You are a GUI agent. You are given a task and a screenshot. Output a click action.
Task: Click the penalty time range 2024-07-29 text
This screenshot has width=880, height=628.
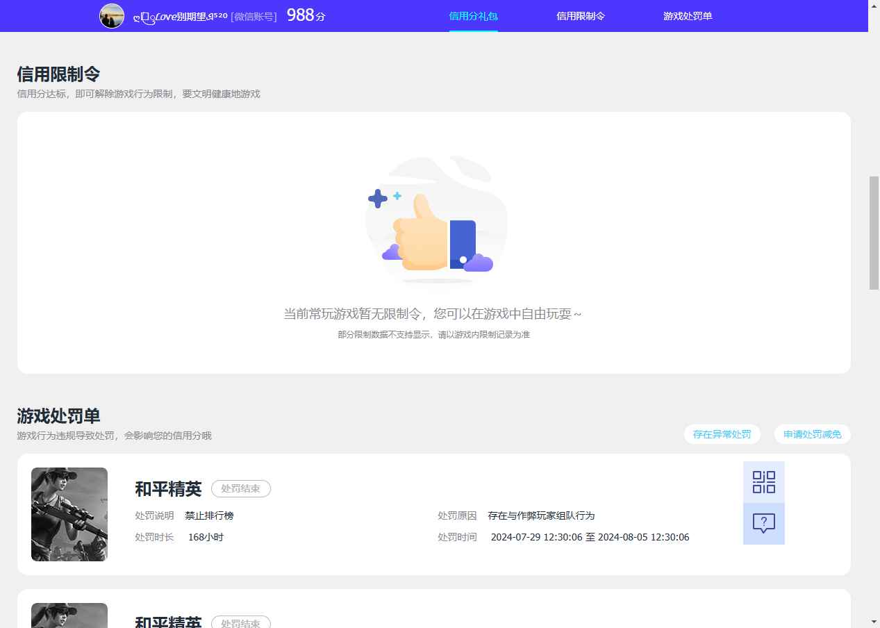click(590, 537)
